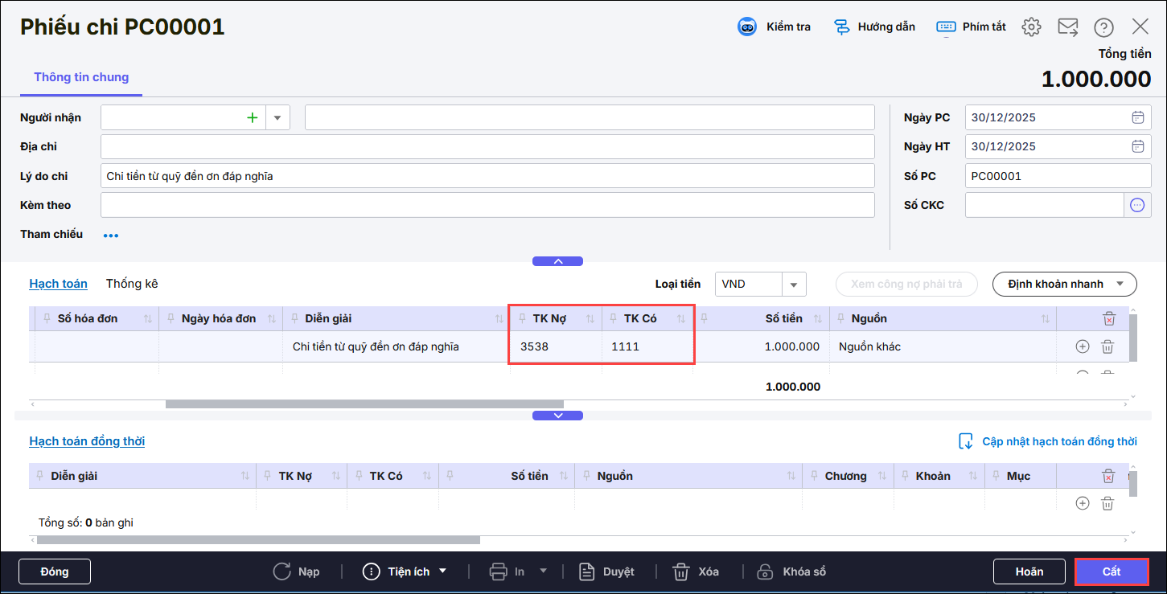Viewport: 1167px width, 594px height.
Task: Expand Định khoản nhanh dropdown
Action: pos(1120,284)
